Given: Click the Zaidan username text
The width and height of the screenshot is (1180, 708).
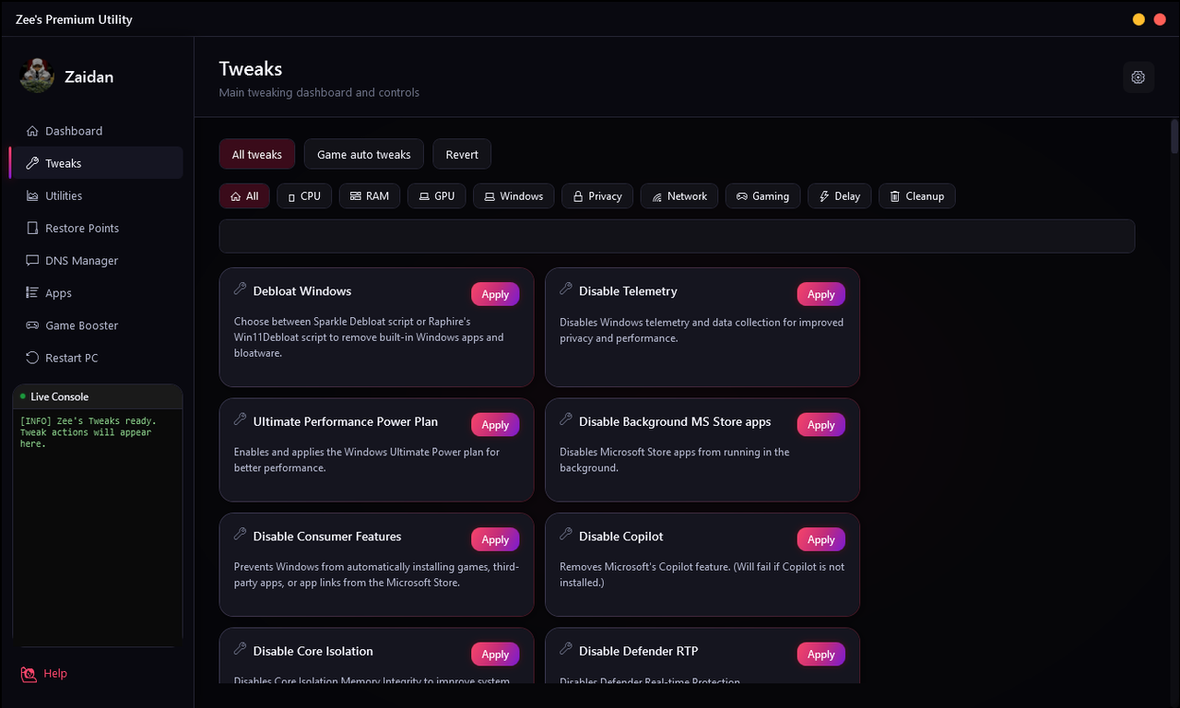Looking at the screenshot, I should coord(88,77).
